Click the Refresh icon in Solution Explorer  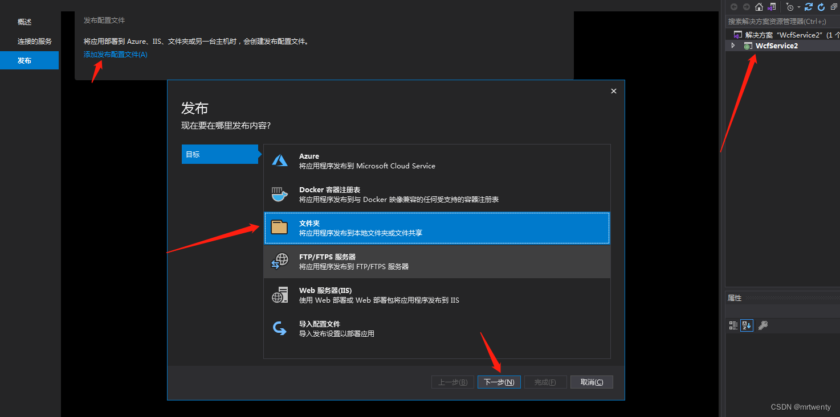[821, 7]
